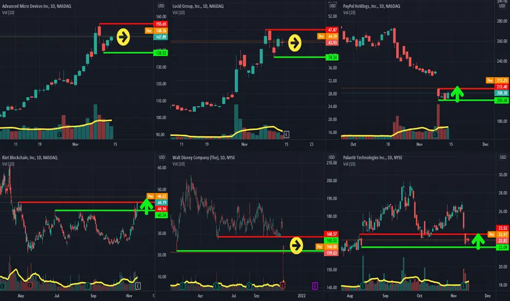Click the red 47.87 price label on Lucid chart
Viewport: 510px width, 301px height.
332,30
